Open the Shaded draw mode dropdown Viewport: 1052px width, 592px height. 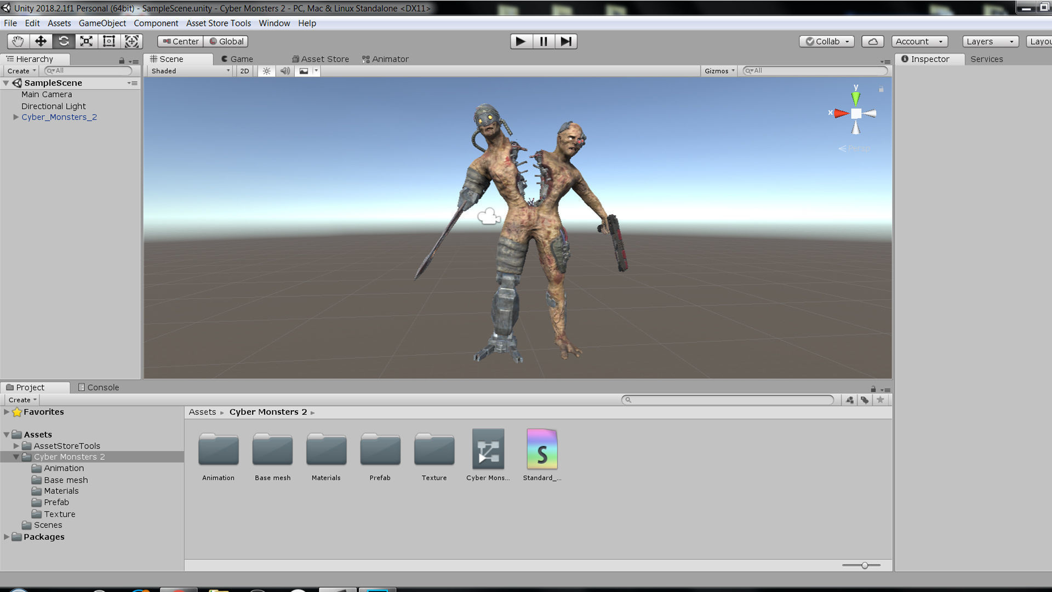(x=190, y=71)
